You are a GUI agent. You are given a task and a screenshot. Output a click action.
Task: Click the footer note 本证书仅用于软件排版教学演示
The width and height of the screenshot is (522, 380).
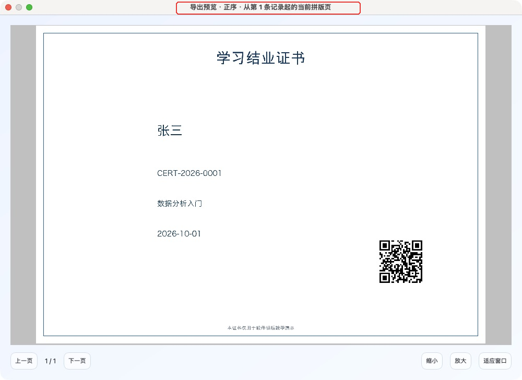(260, 328)
